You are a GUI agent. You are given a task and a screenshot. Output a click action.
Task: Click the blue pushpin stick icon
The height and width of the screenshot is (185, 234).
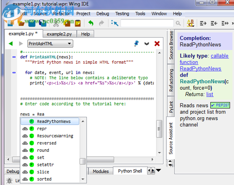coord(136,43)
